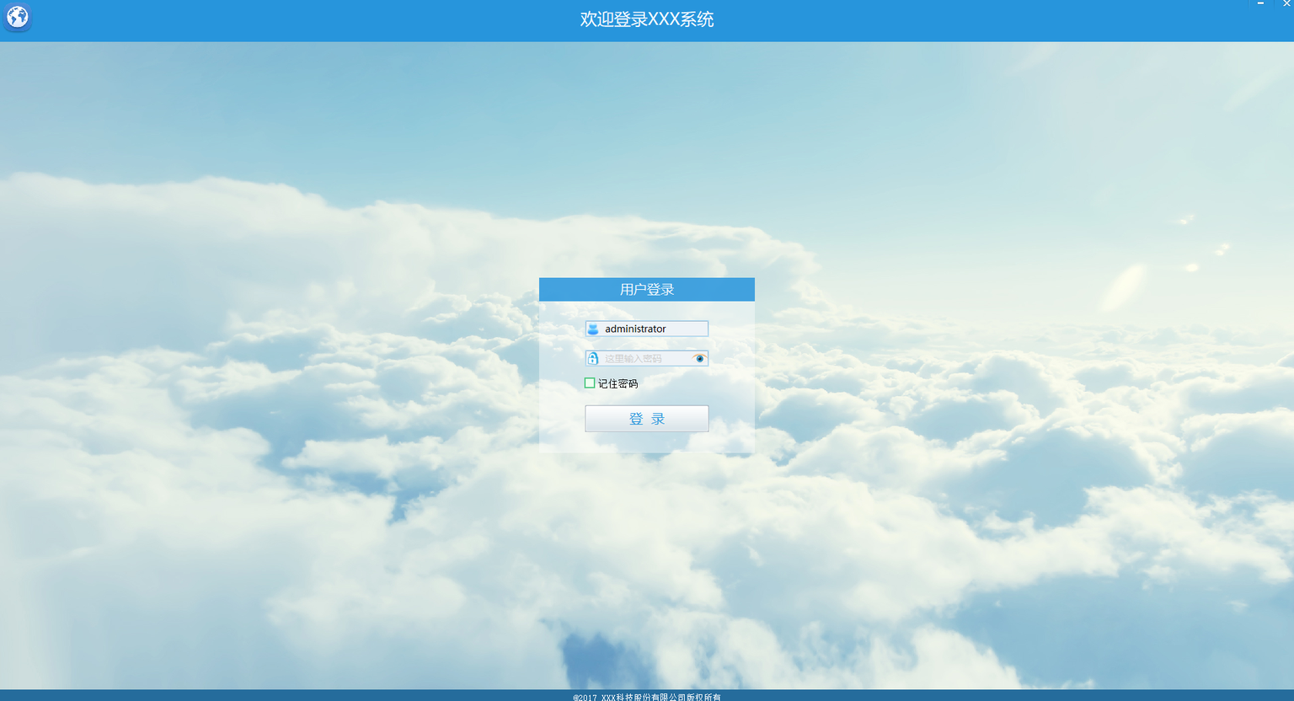Close the login window
Image resolution: width=1294 pixels, height=701 pixels.
click(x=1286, y=4)
